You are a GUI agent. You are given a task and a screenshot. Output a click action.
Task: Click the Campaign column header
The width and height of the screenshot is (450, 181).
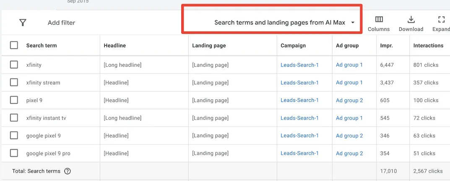(x=293, y=45)
